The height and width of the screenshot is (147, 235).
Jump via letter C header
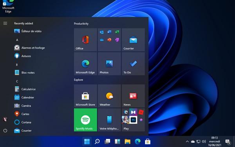17,81
